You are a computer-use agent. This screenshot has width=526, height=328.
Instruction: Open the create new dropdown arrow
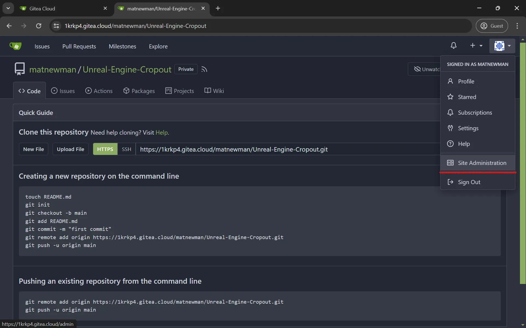[x=481, y=45]
